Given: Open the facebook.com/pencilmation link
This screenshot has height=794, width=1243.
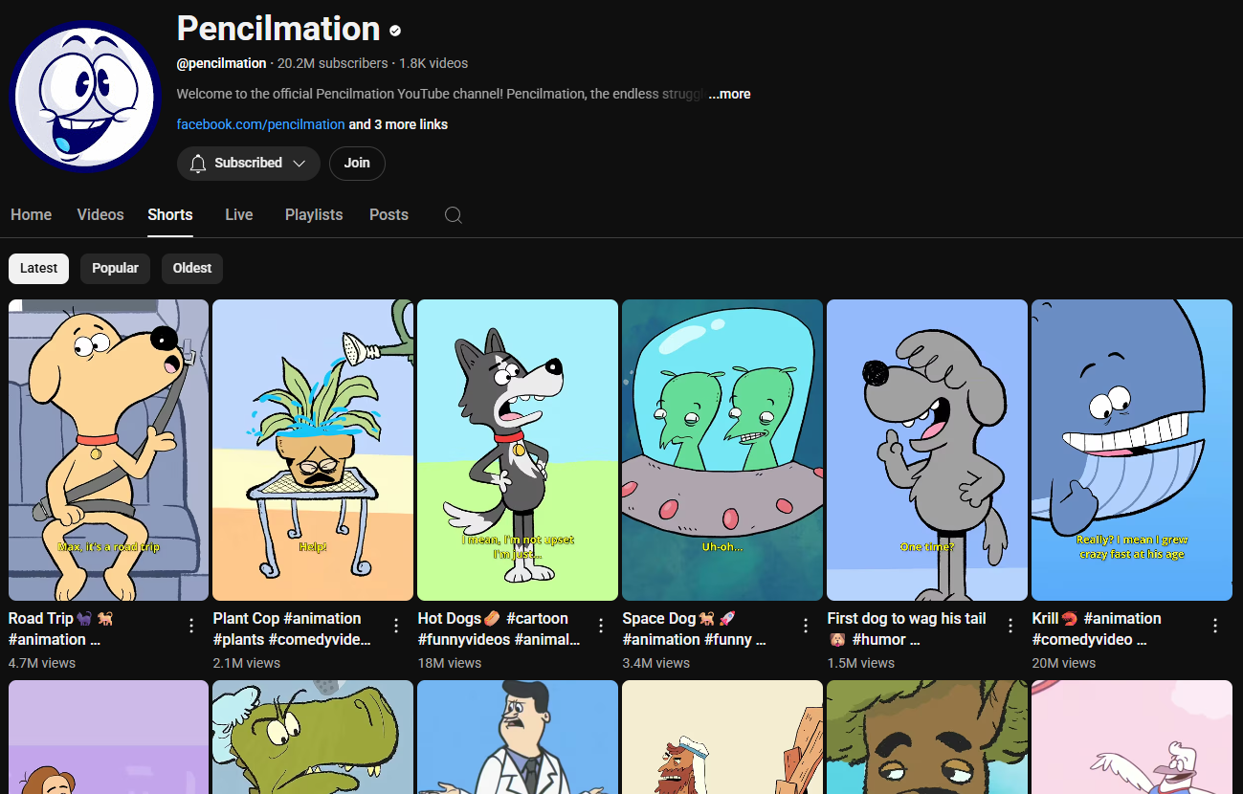Looking at the screenshot, I should click(260, 124).
